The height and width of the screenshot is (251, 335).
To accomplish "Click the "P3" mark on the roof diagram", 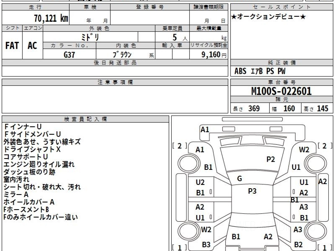I will click(x=252, y=191).
